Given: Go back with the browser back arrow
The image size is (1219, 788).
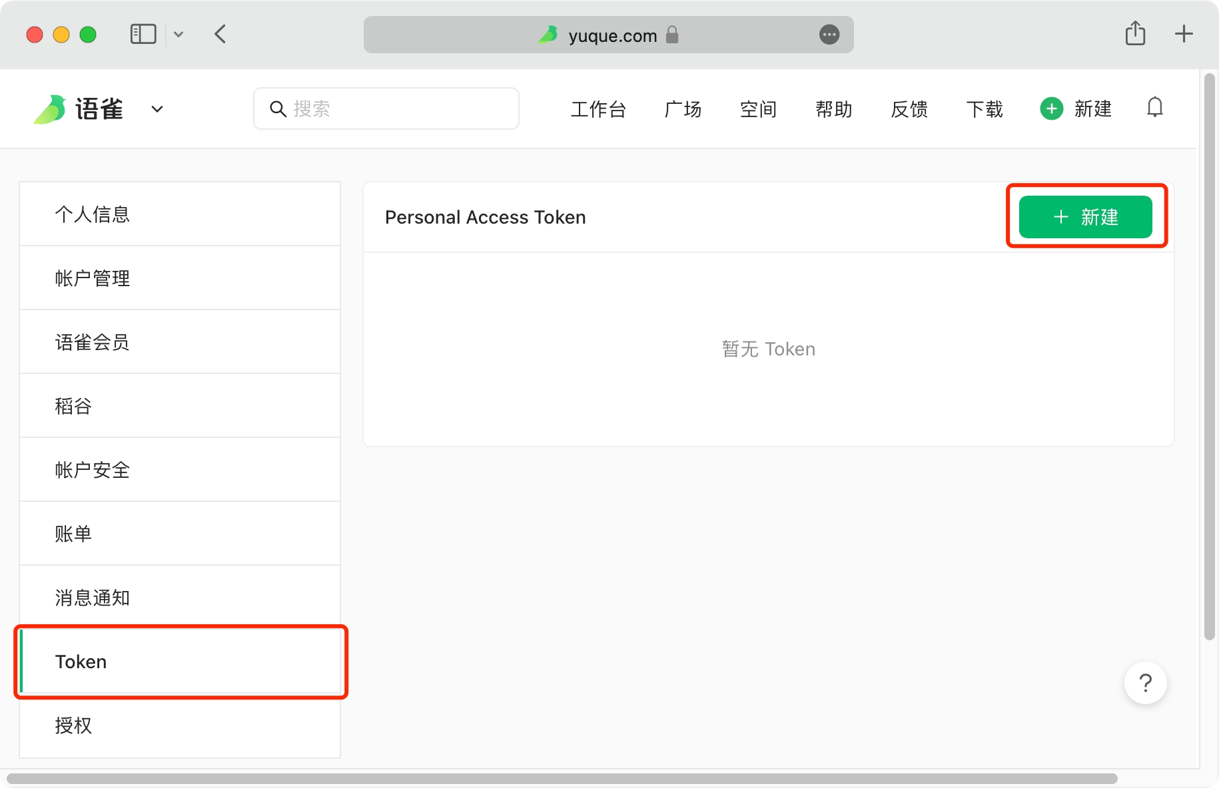Looking at the screenshot, I should click(220, 34).
